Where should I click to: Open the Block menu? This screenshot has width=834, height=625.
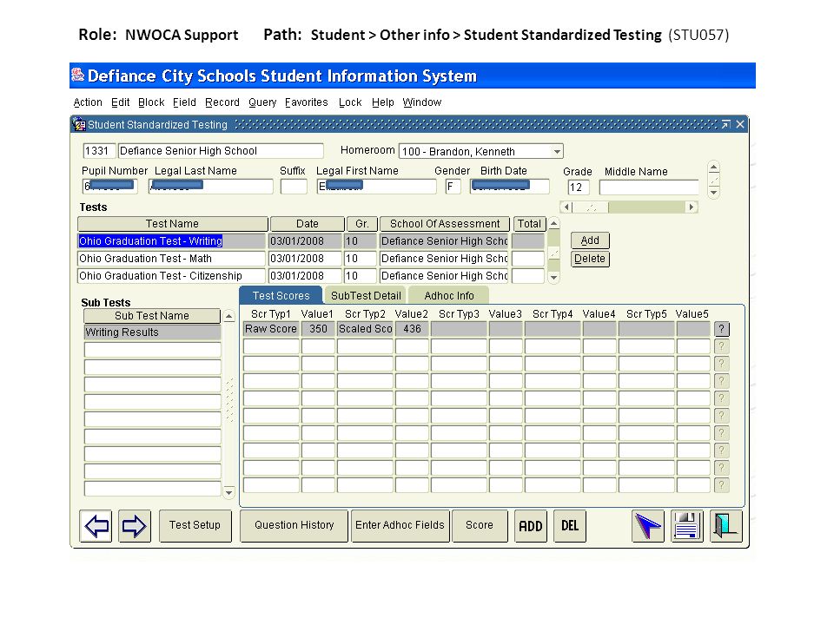pyautogui.click(x=151, y=102)
